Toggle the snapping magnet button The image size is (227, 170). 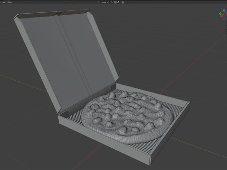115,2
